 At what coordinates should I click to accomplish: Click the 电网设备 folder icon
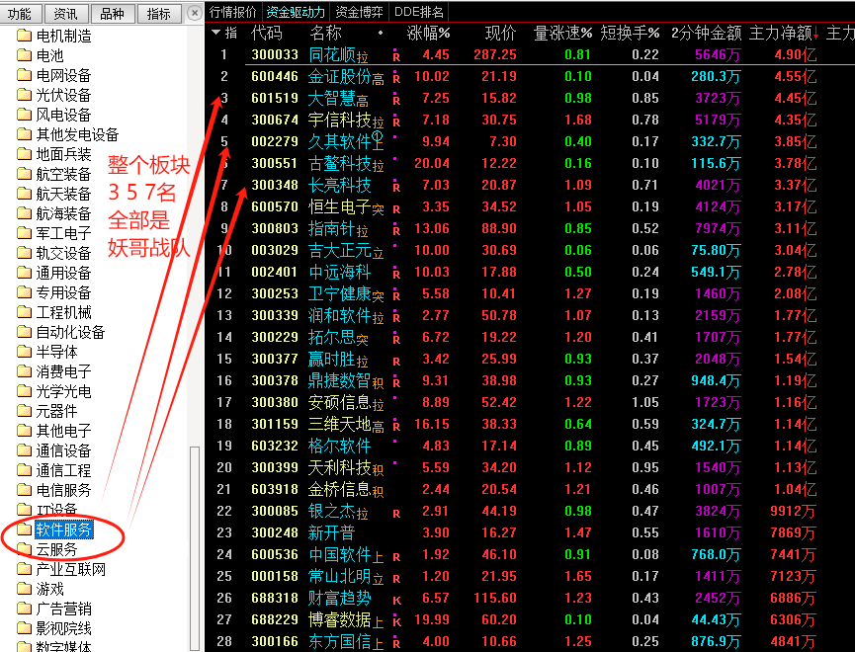(x=24, y=75)
